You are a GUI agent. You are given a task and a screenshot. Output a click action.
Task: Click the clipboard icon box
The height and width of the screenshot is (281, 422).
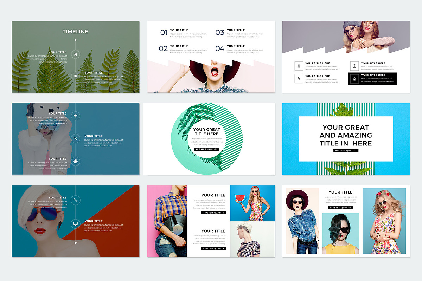coord(354,66)
